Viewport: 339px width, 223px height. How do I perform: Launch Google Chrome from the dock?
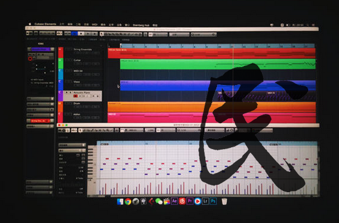point(128,201)
